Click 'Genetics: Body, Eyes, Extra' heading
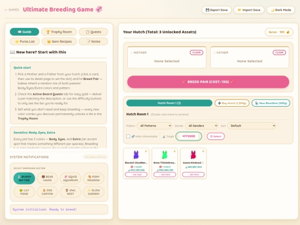300x225 pixels. (x=34, y=132)
